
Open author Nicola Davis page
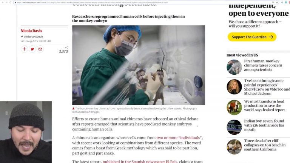(31, 31)
